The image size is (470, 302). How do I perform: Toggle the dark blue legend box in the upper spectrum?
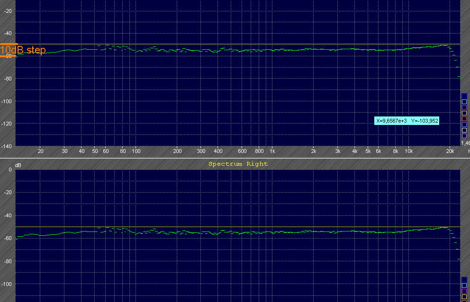coord(464,96)
